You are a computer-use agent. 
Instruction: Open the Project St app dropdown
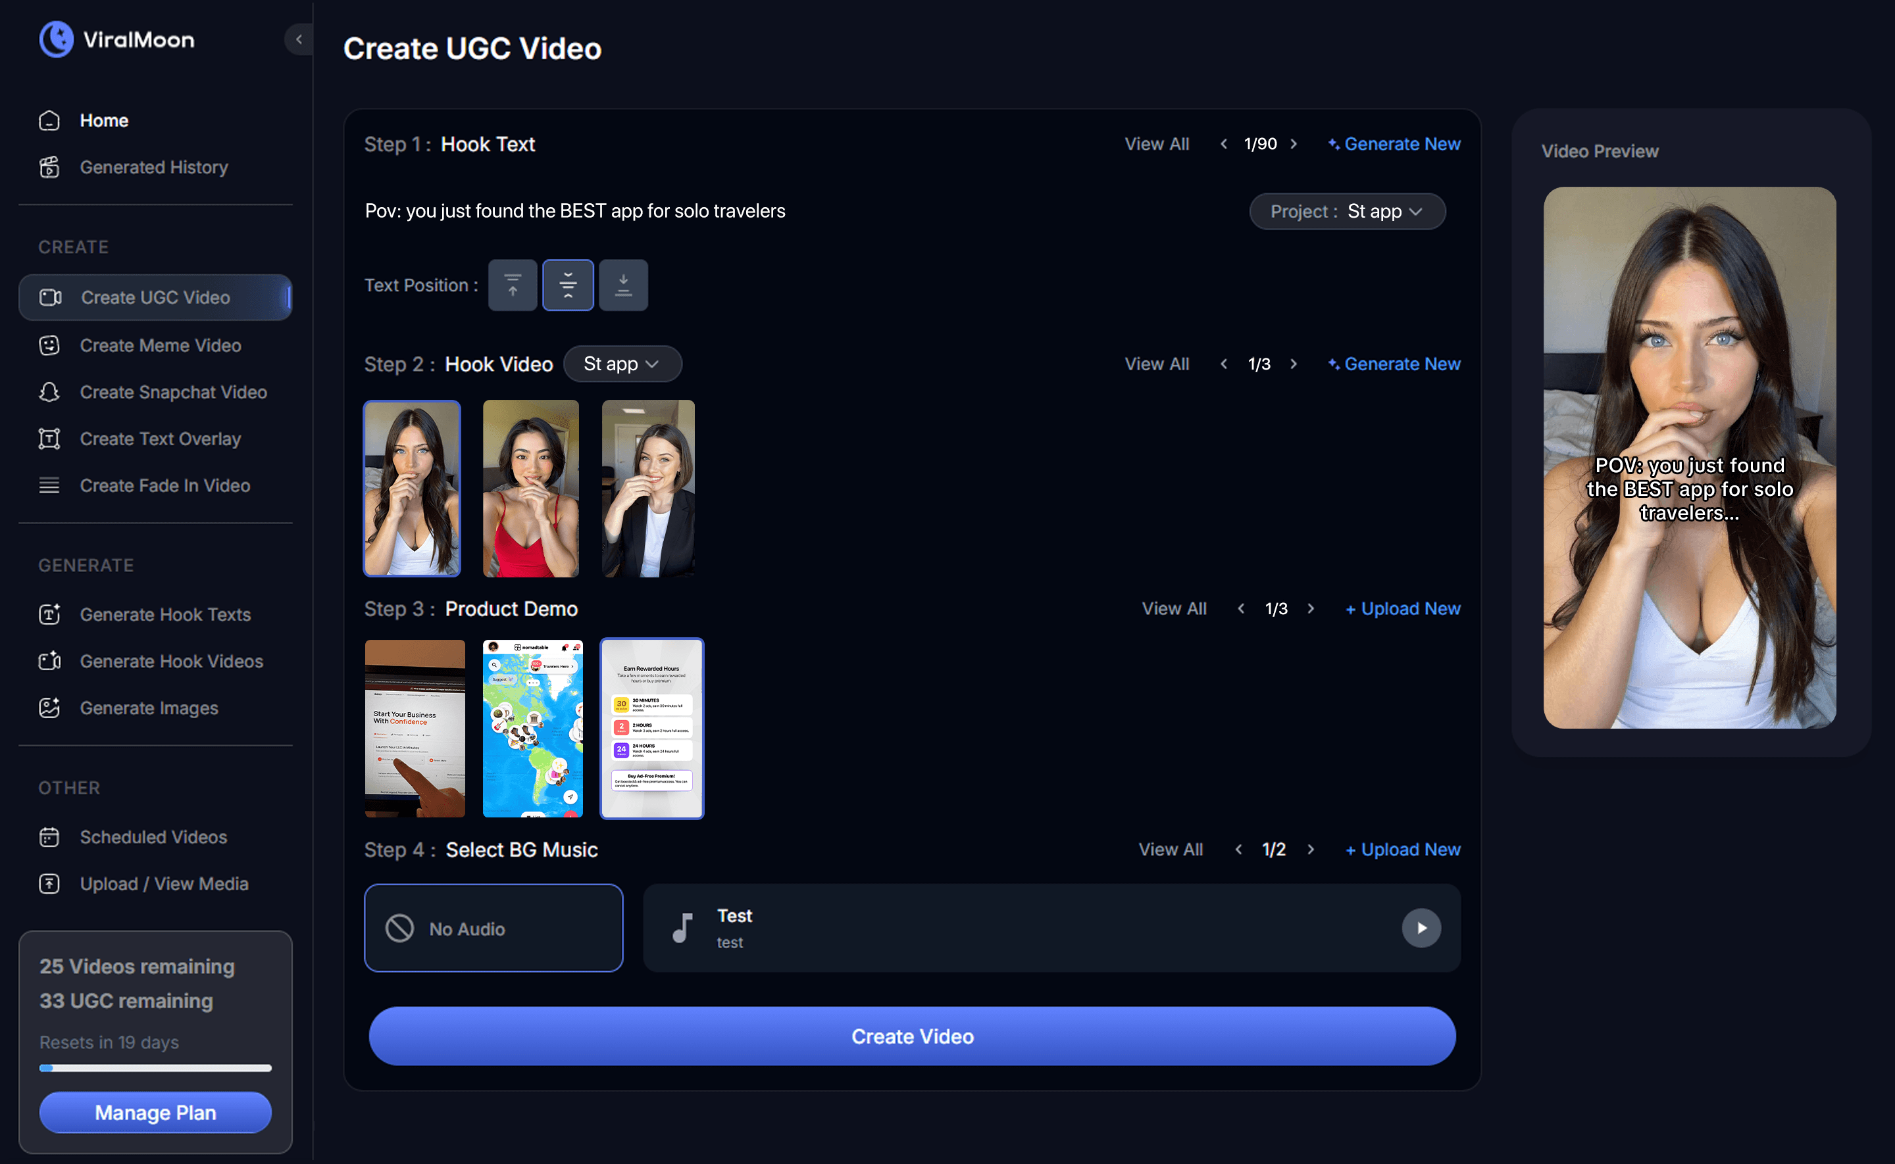[x=1347, y=211]
